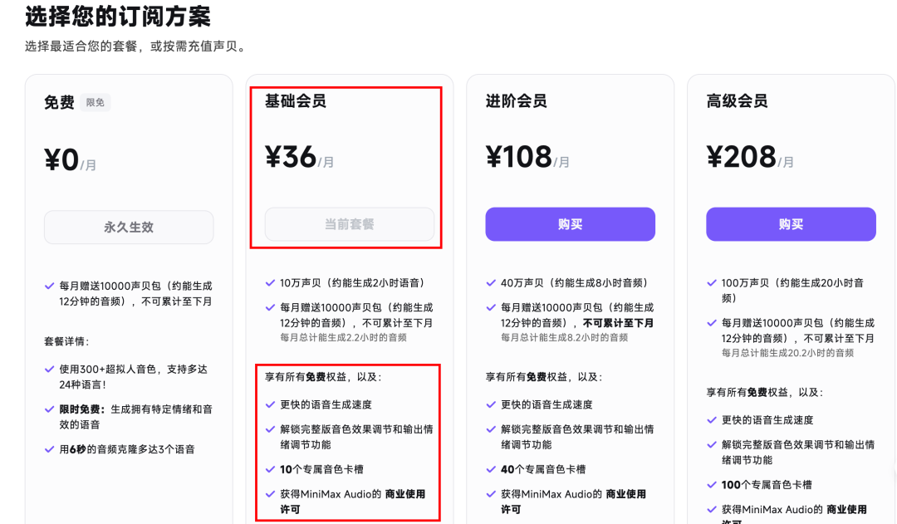Click 解锁完整版音色效果调节 text in 进阶会员 card
This screenshot has height=524, width=897.
click(577, 437)
